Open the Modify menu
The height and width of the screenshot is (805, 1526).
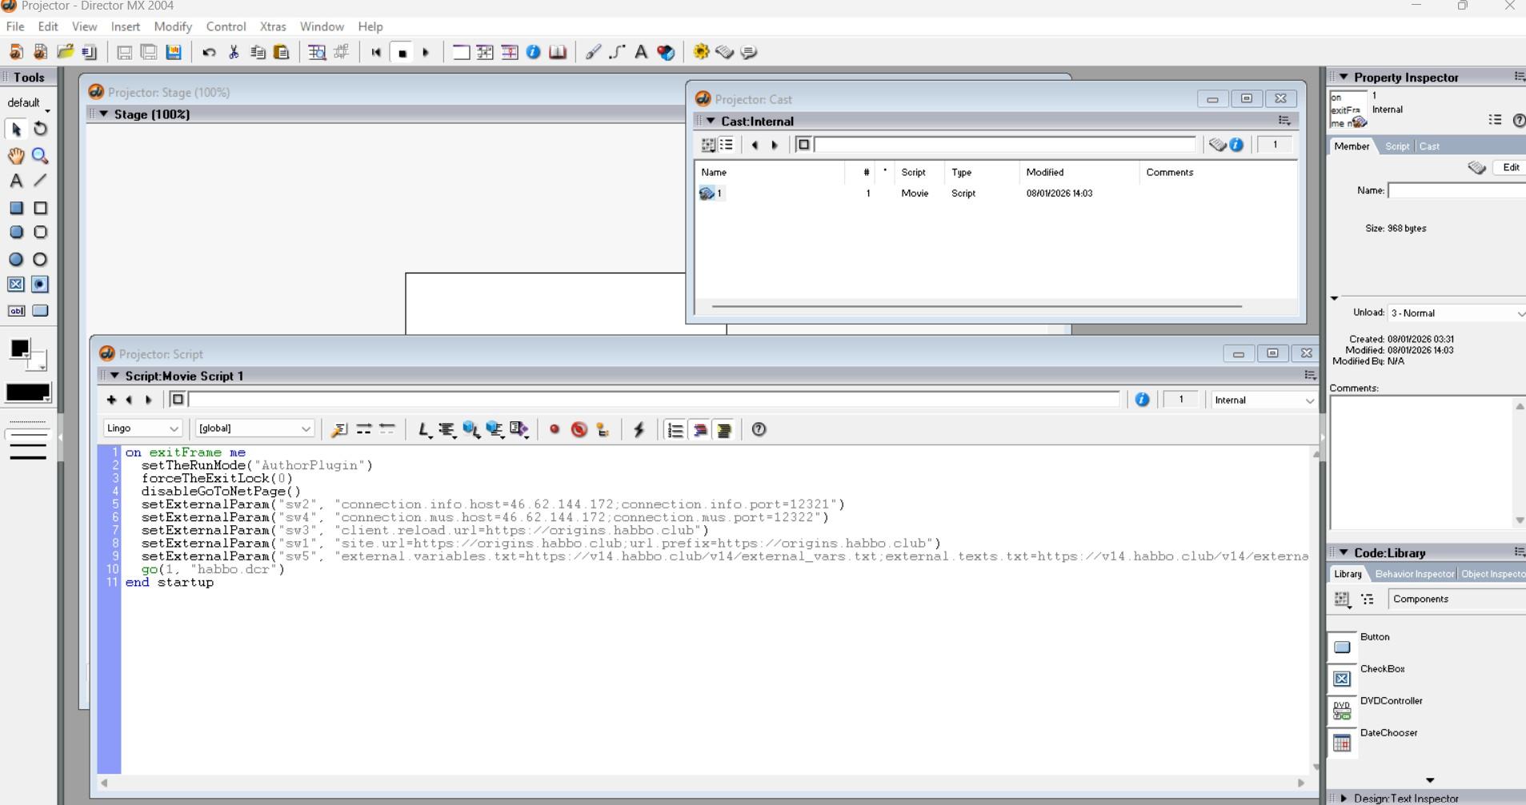coord(173,26)
